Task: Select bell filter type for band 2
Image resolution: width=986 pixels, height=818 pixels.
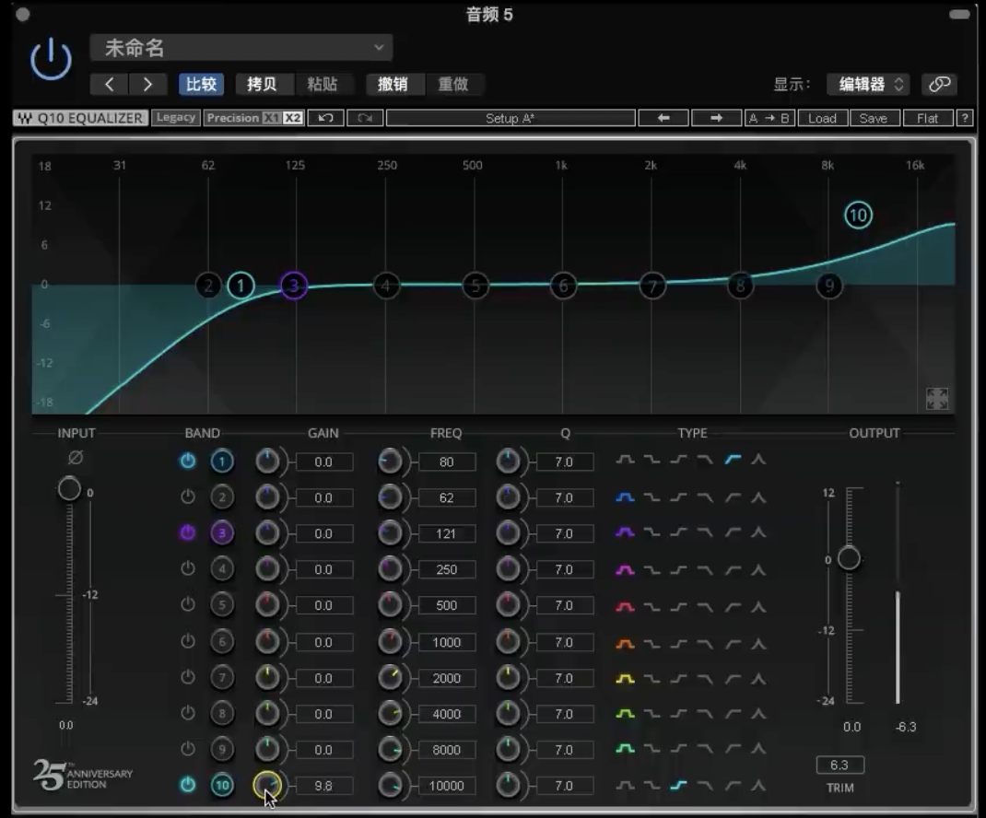Action: tap(626, 497)
